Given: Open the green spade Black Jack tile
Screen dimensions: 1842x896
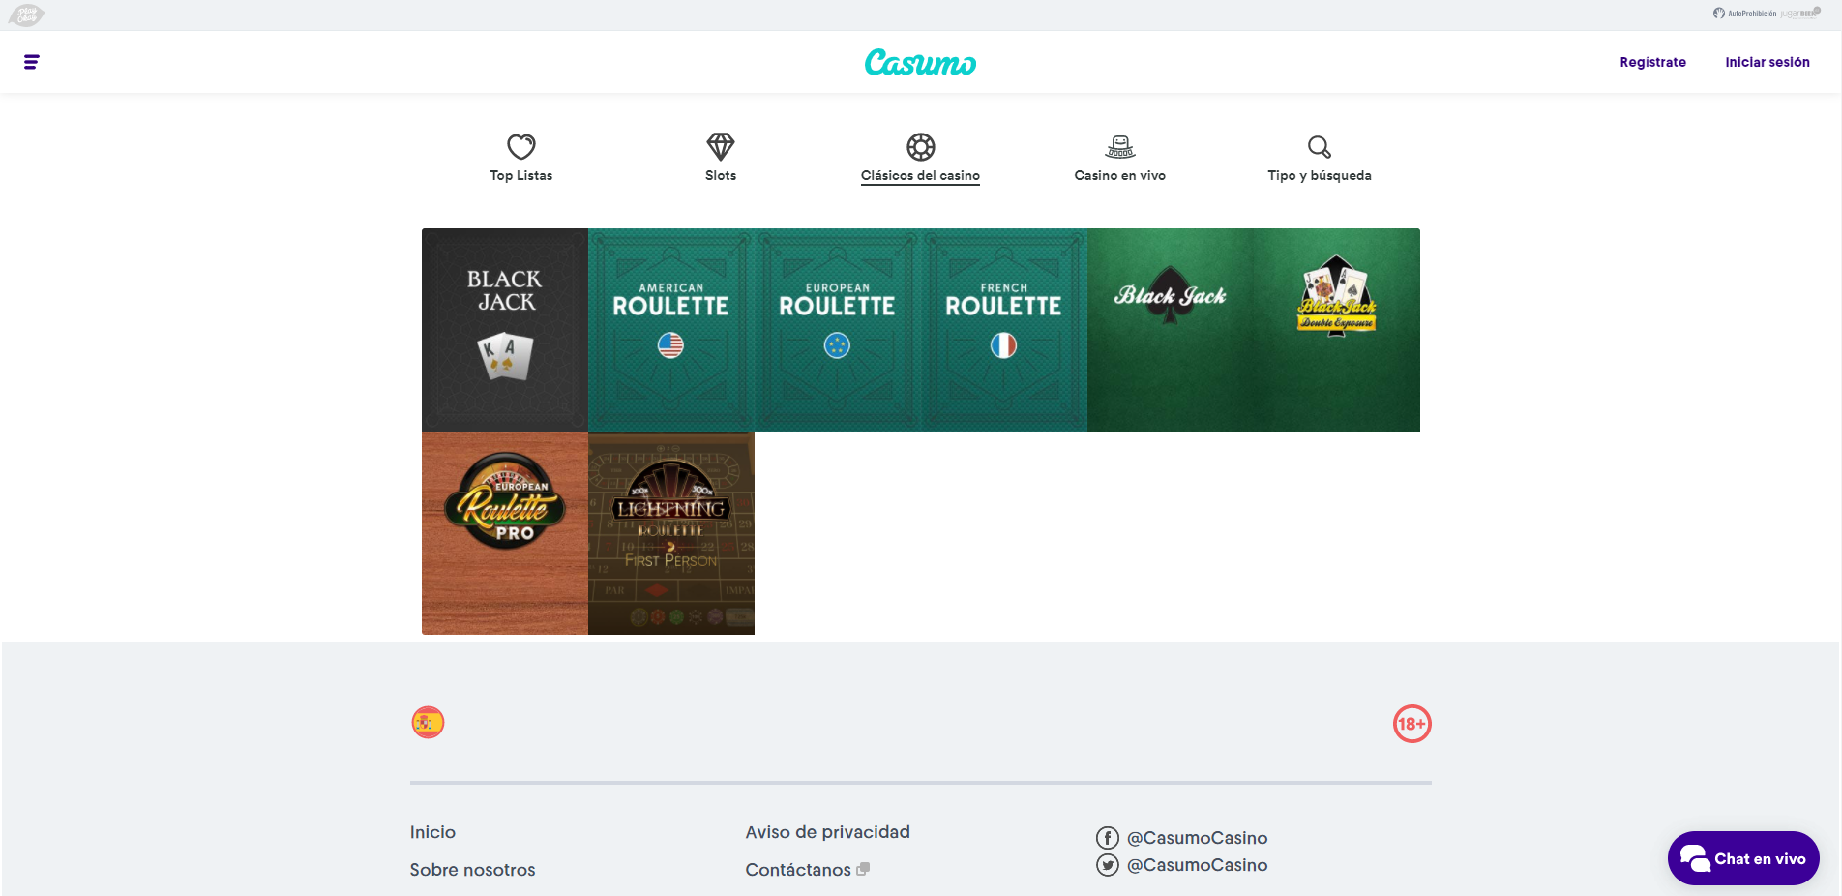Looking at the screenshot, I should (x=1171, y=330).
